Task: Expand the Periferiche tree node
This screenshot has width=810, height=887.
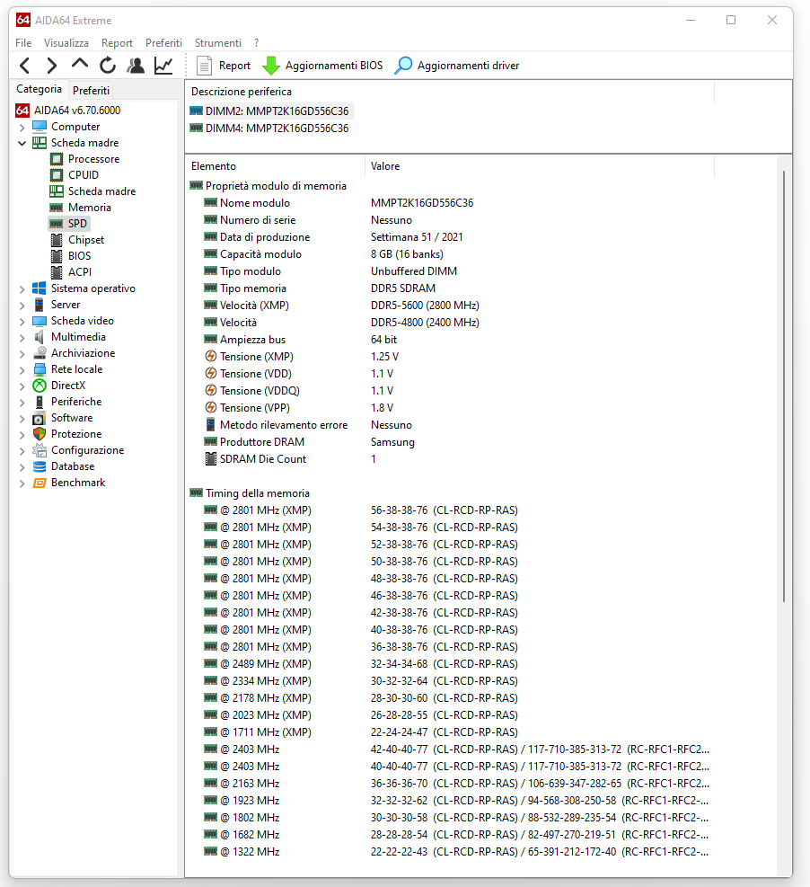Action: [x=22, y=403]
